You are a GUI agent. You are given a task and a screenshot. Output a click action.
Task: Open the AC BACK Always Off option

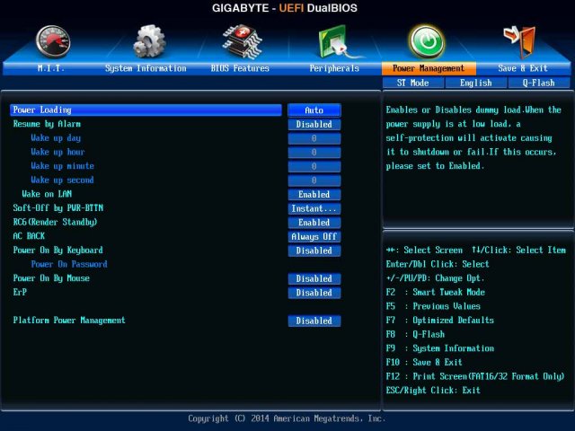314,236
